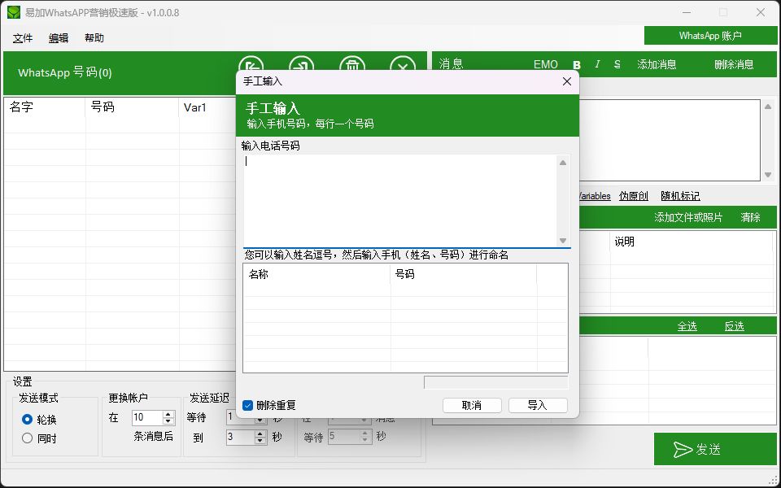The height and width of the screenshot is (488, 781).
Task: Click the circled X clear-list icon
Action: pyautogui.click(x=403, y=65)
